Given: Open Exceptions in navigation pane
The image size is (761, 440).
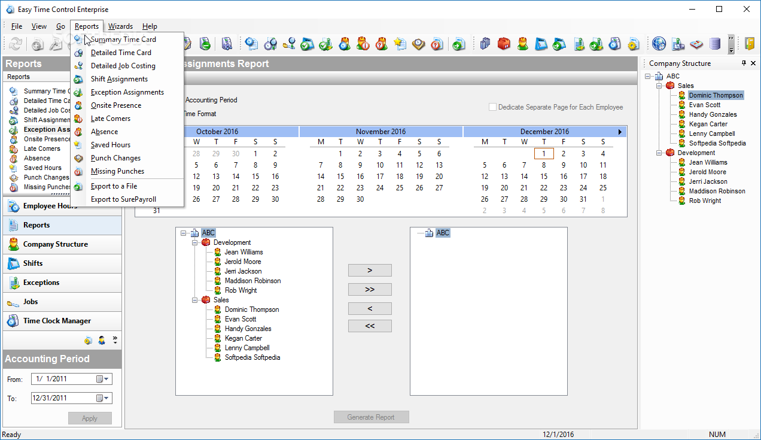Looking at the screenshot, I should tap(62, 283).
